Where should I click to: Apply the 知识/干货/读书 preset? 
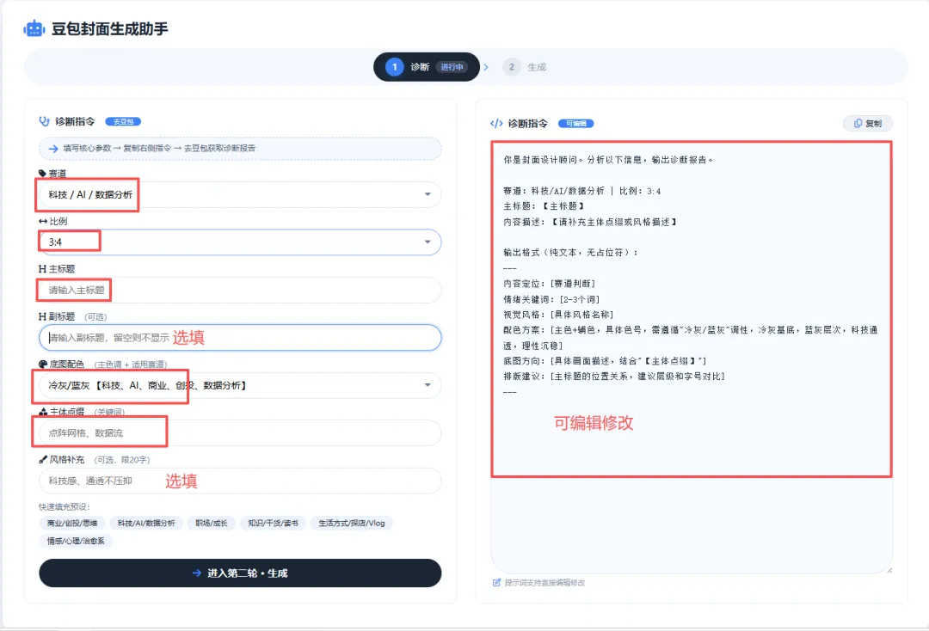click(274, 524)
